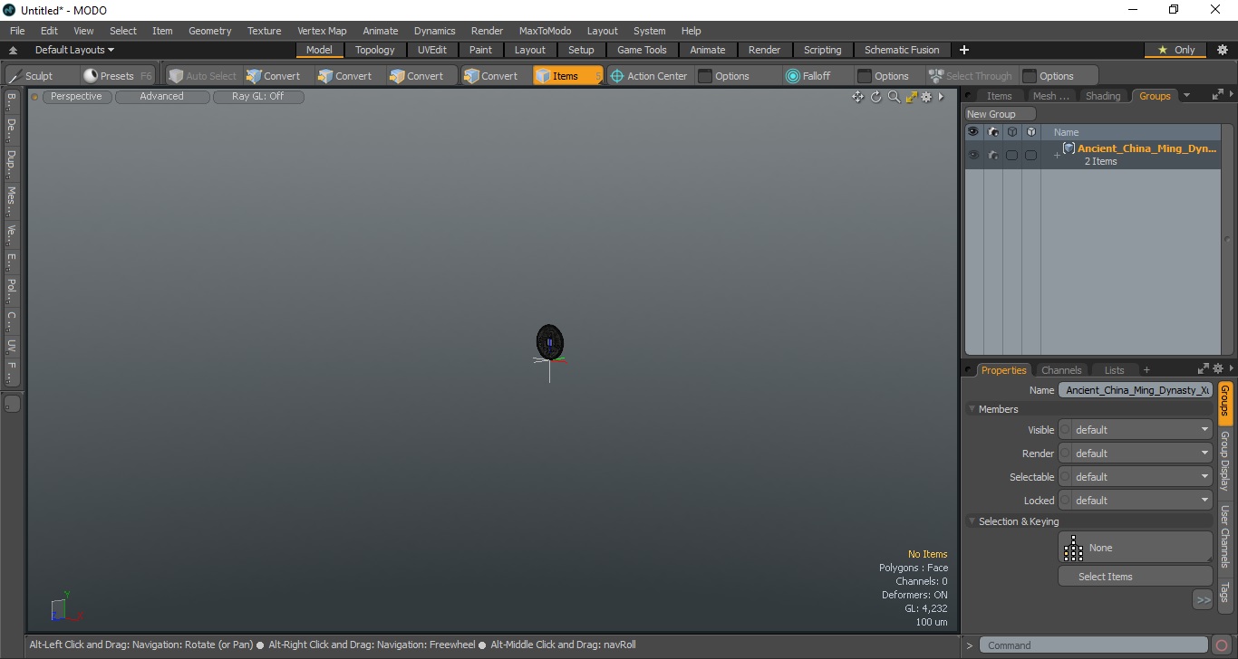Screen dimensions: 1238x659
Task: Switch to the Paint layout tab
Action: 481,50
